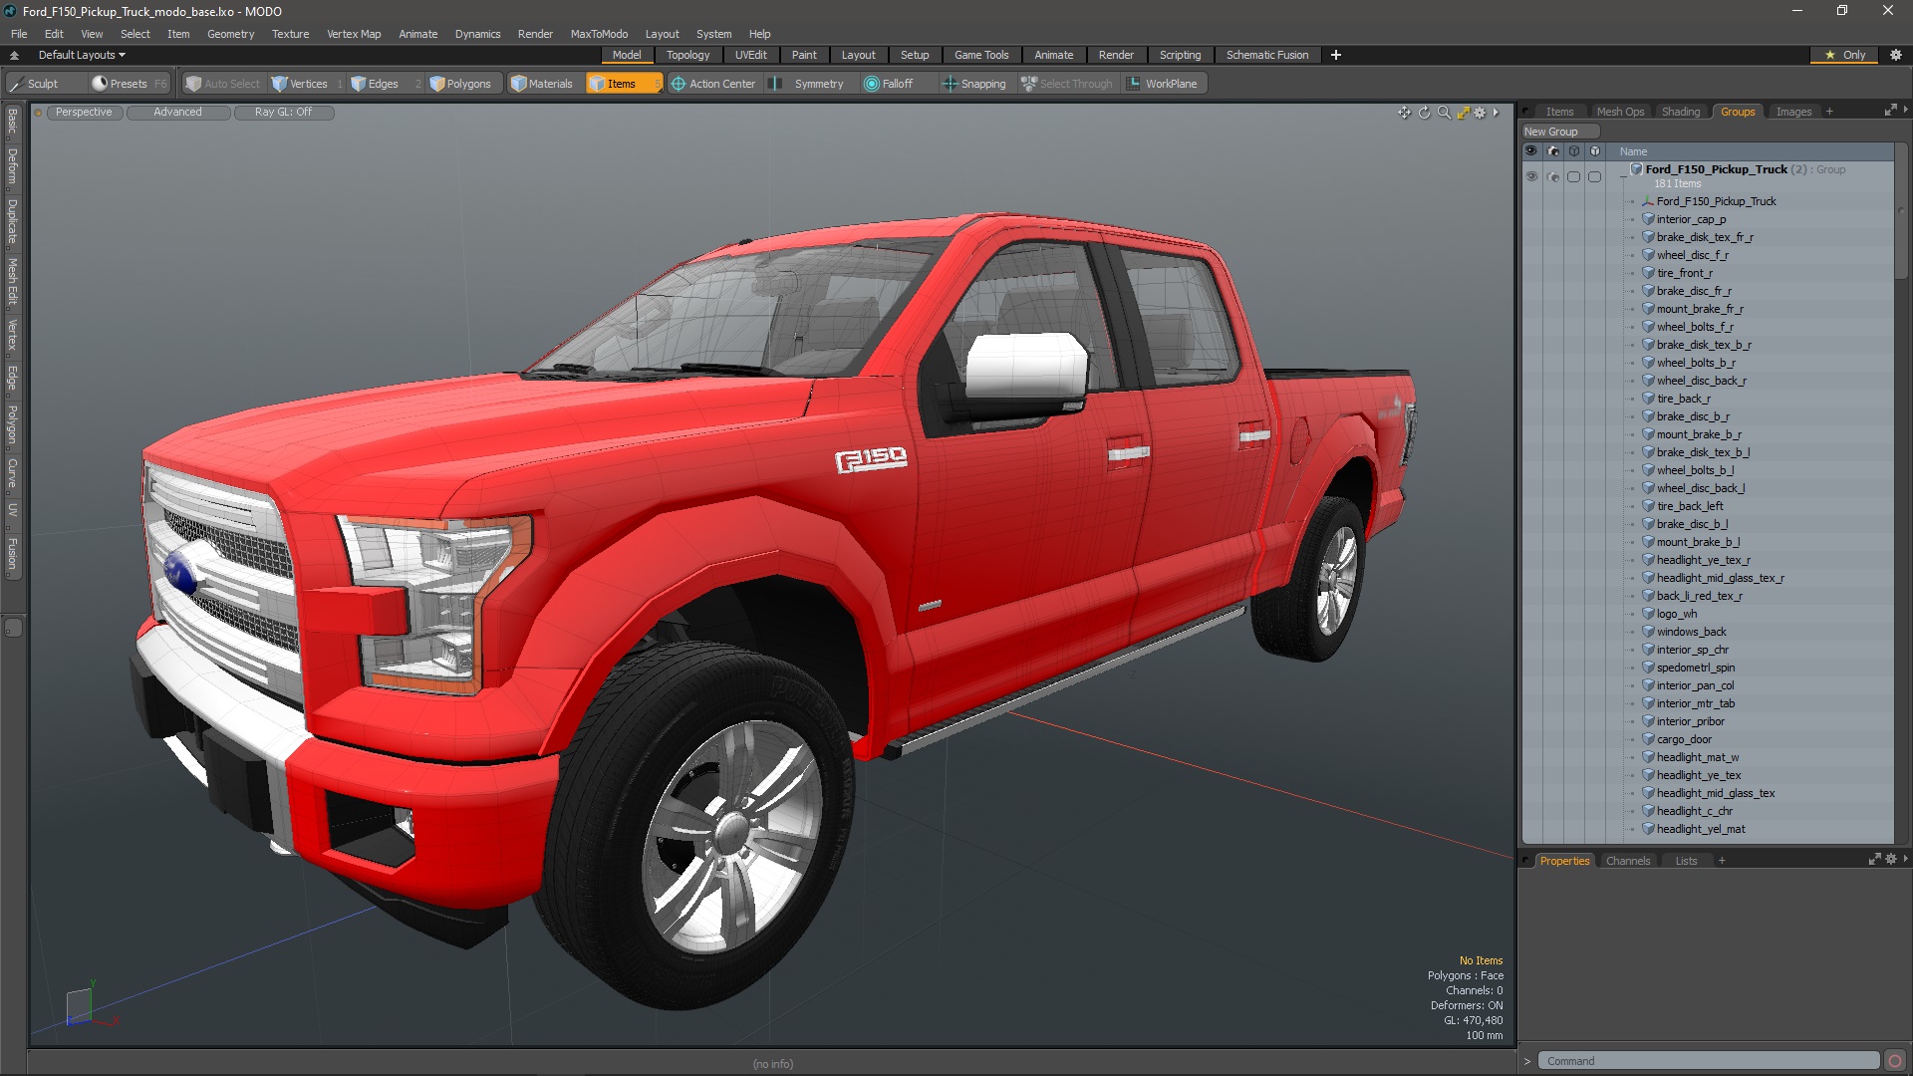Focus the Command input field
Screen dimensions: 1913x1076
click(x=1708, y=1061)
